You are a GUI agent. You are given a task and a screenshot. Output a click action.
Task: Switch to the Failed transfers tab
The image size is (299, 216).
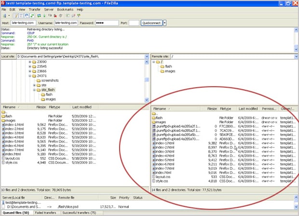[x=47, y=213]
